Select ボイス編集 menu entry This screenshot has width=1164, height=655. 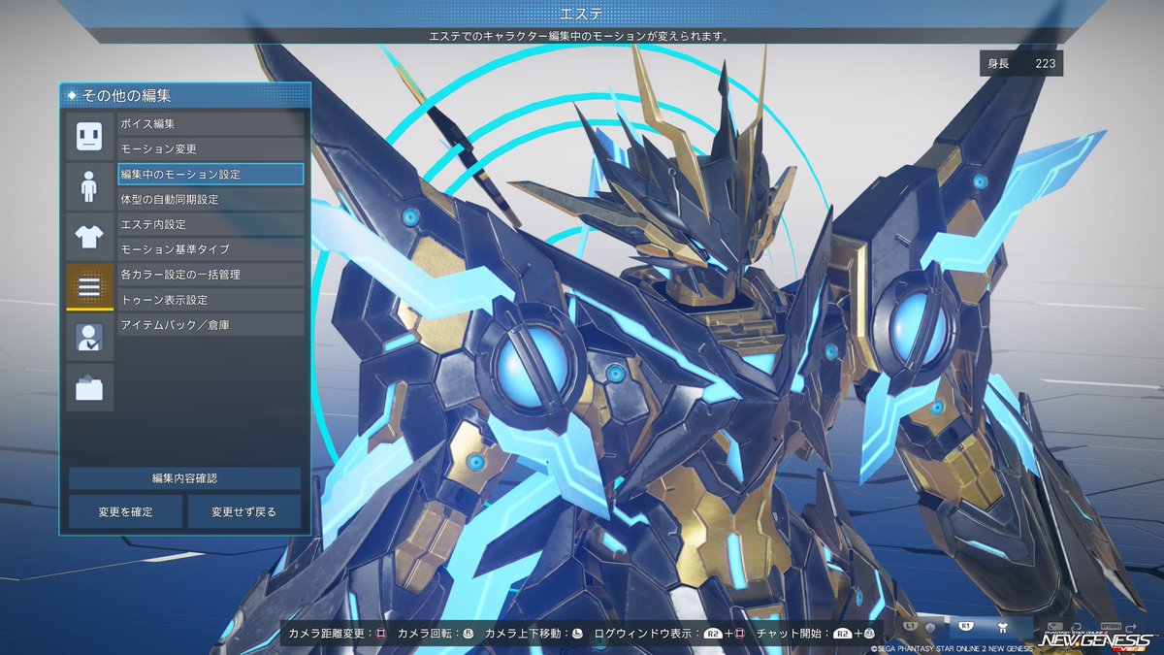pos(210,124)
